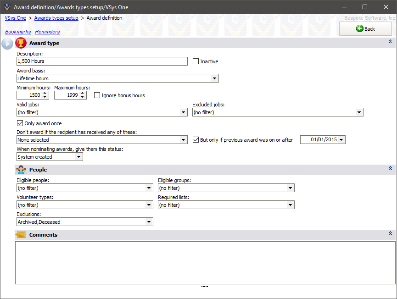Click inside the Description text field
The height and width of the screenshot is (299, 397).
coord(102,61)
